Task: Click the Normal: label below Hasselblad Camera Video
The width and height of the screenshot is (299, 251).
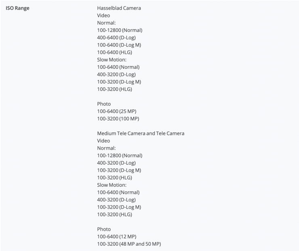Action: point(106,23)
